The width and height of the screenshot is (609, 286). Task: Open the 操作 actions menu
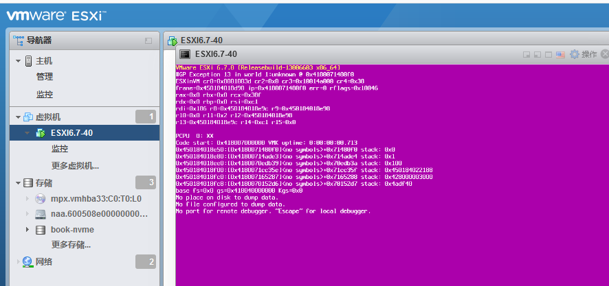tap(589, 54)
